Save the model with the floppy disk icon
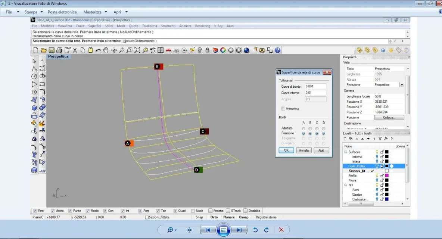The image size is (442, 239). 51,50
